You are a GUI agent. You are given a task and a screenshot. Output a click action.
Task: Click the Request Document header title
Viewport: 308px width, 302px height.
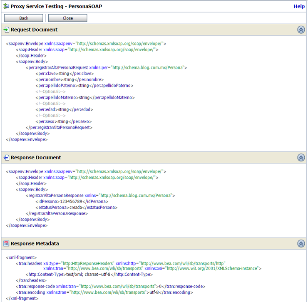point(34,30)
